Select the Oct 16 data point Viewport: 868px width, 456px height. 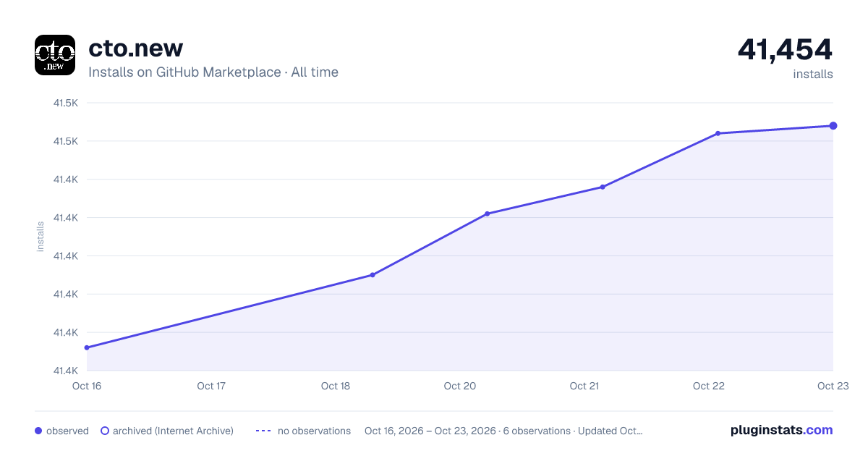click(87, 347)
